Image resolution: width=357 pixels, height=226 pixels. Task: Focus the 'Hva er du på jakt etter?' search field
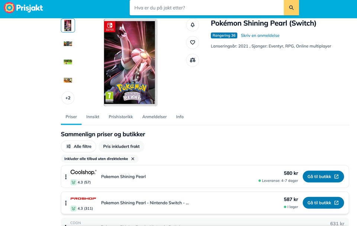coord(206,8)
